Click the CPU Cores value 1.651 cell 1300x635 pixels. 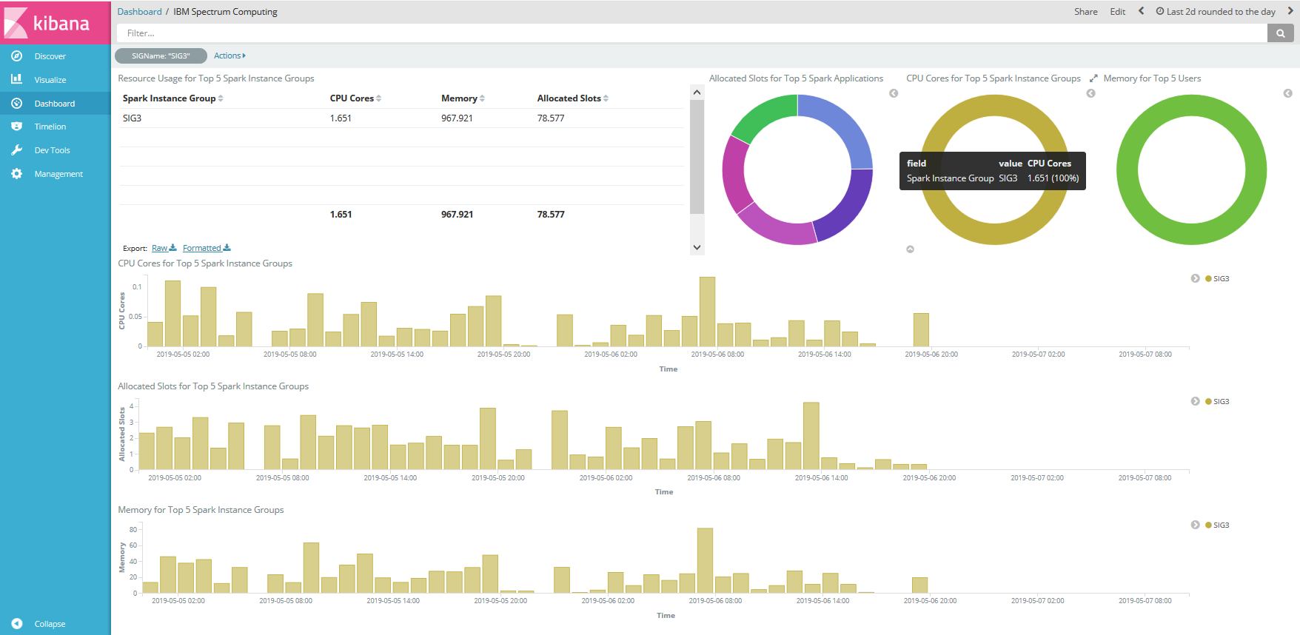(341, 118)
